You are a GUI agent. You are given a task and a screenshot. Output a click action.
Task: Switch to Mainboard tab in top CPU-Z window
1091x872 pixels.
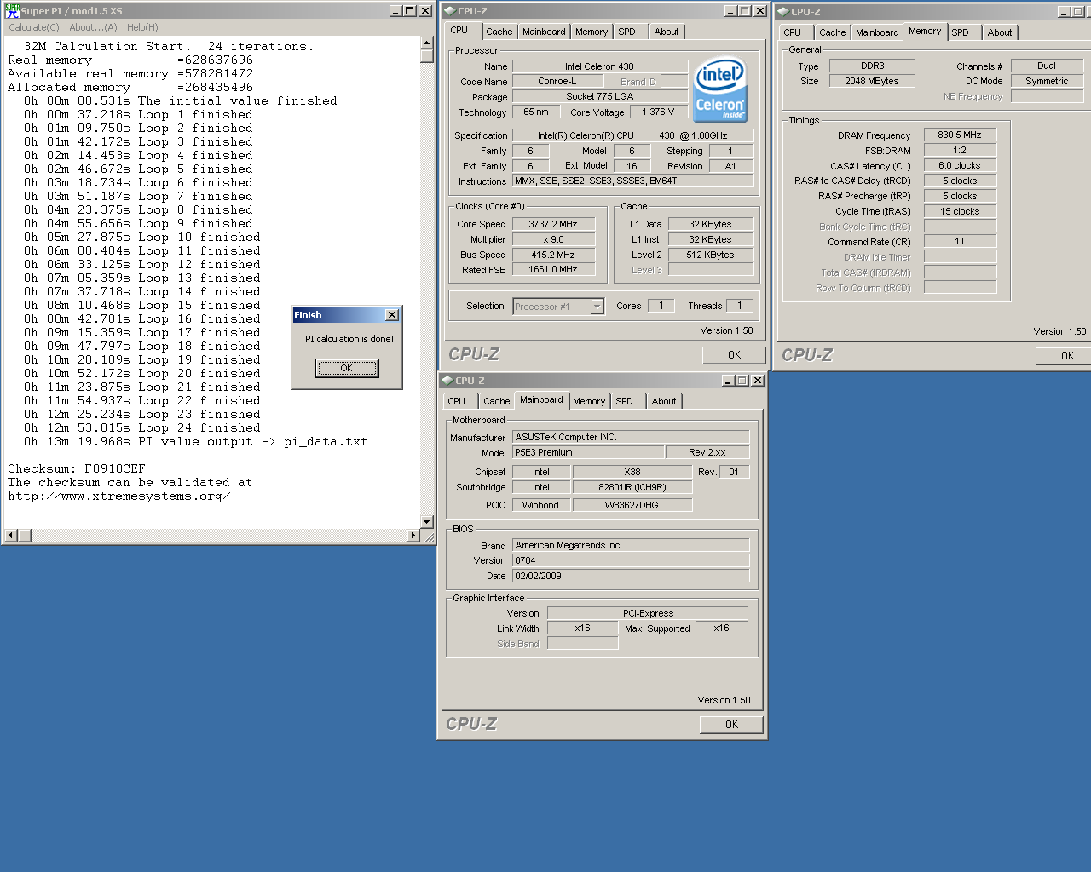click(544, 32)
